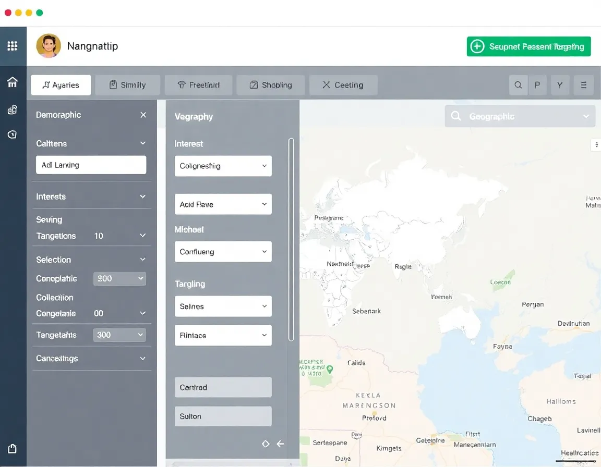Click the diamond icon at panel bottom
The image size is (601, 467).
pyautogui.click(x=266, y=444)
